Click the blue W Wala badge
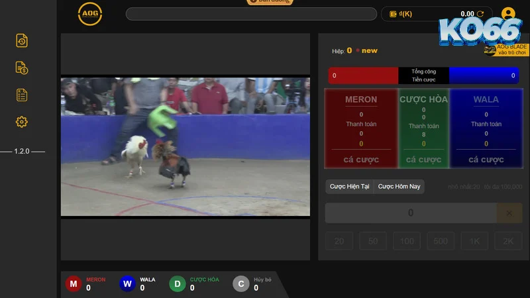530x298 pixels. pos(127,284)
